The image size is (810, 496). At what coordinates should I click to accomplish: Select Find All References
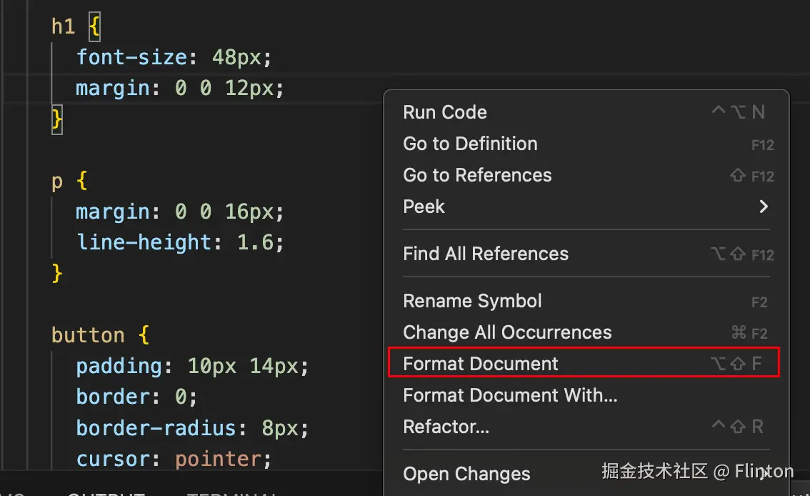[486, 254]
